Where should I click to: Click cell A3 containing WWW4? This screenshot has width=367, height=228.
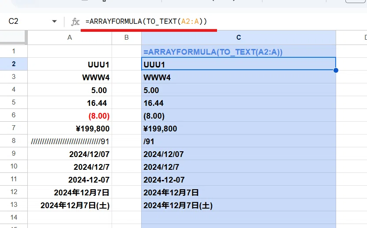[70, 77]
